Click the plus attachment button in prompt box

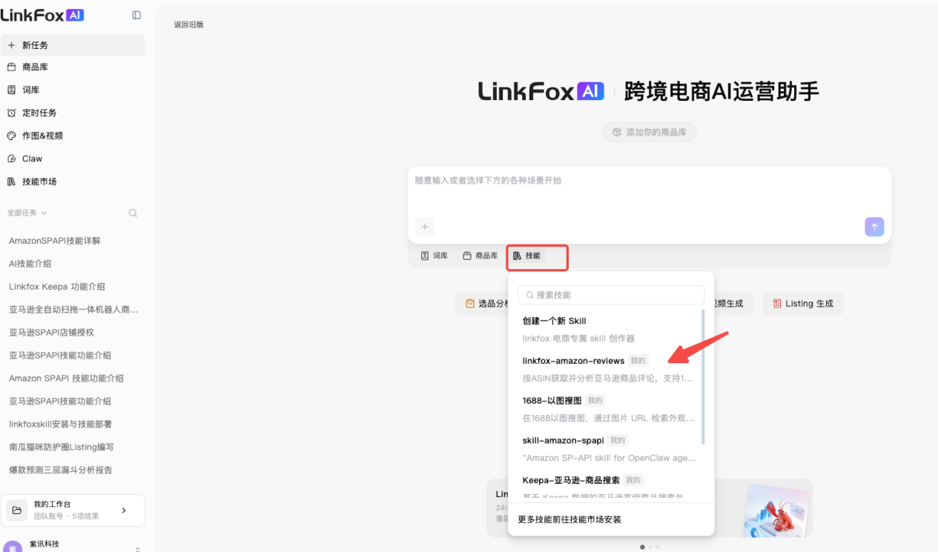425,227
